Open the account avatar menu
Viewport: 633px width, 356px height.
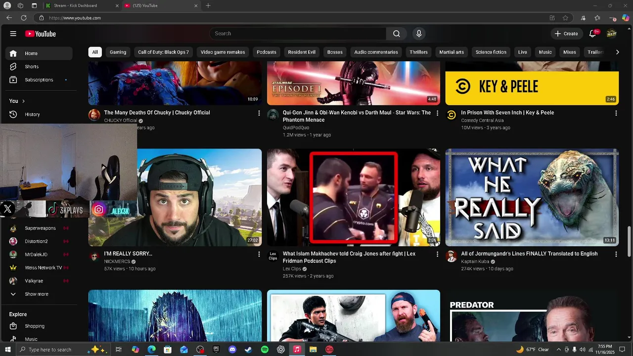point(612,34)
